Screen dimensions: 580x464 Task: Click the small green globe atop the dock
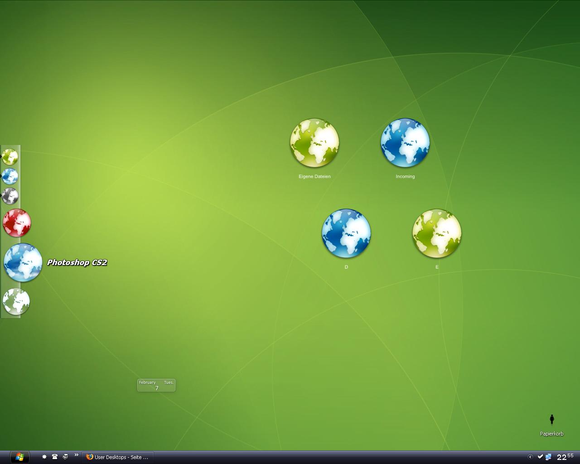click(10, 157)
